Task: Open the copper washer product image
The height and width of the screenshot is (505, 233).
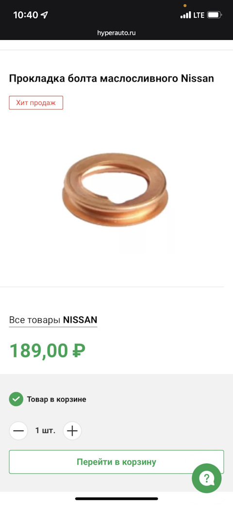Action: coord(116,190)
